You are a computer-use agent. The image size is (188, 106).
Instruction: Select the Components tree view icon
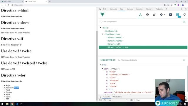[140, 15]
